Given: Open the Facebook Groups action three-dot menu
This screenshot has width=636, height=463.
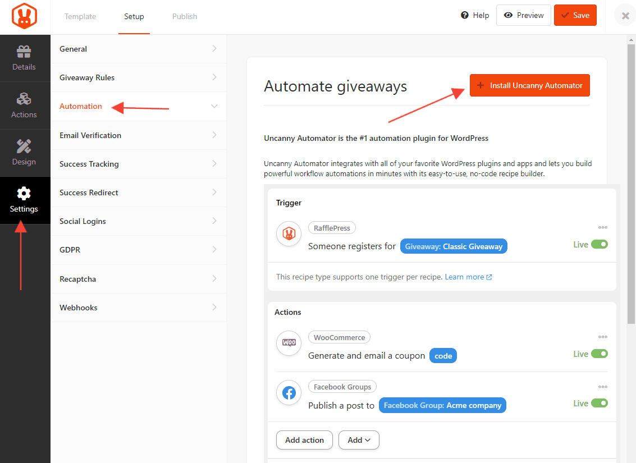Looking at the screenshot, I should tap(603, 387).
